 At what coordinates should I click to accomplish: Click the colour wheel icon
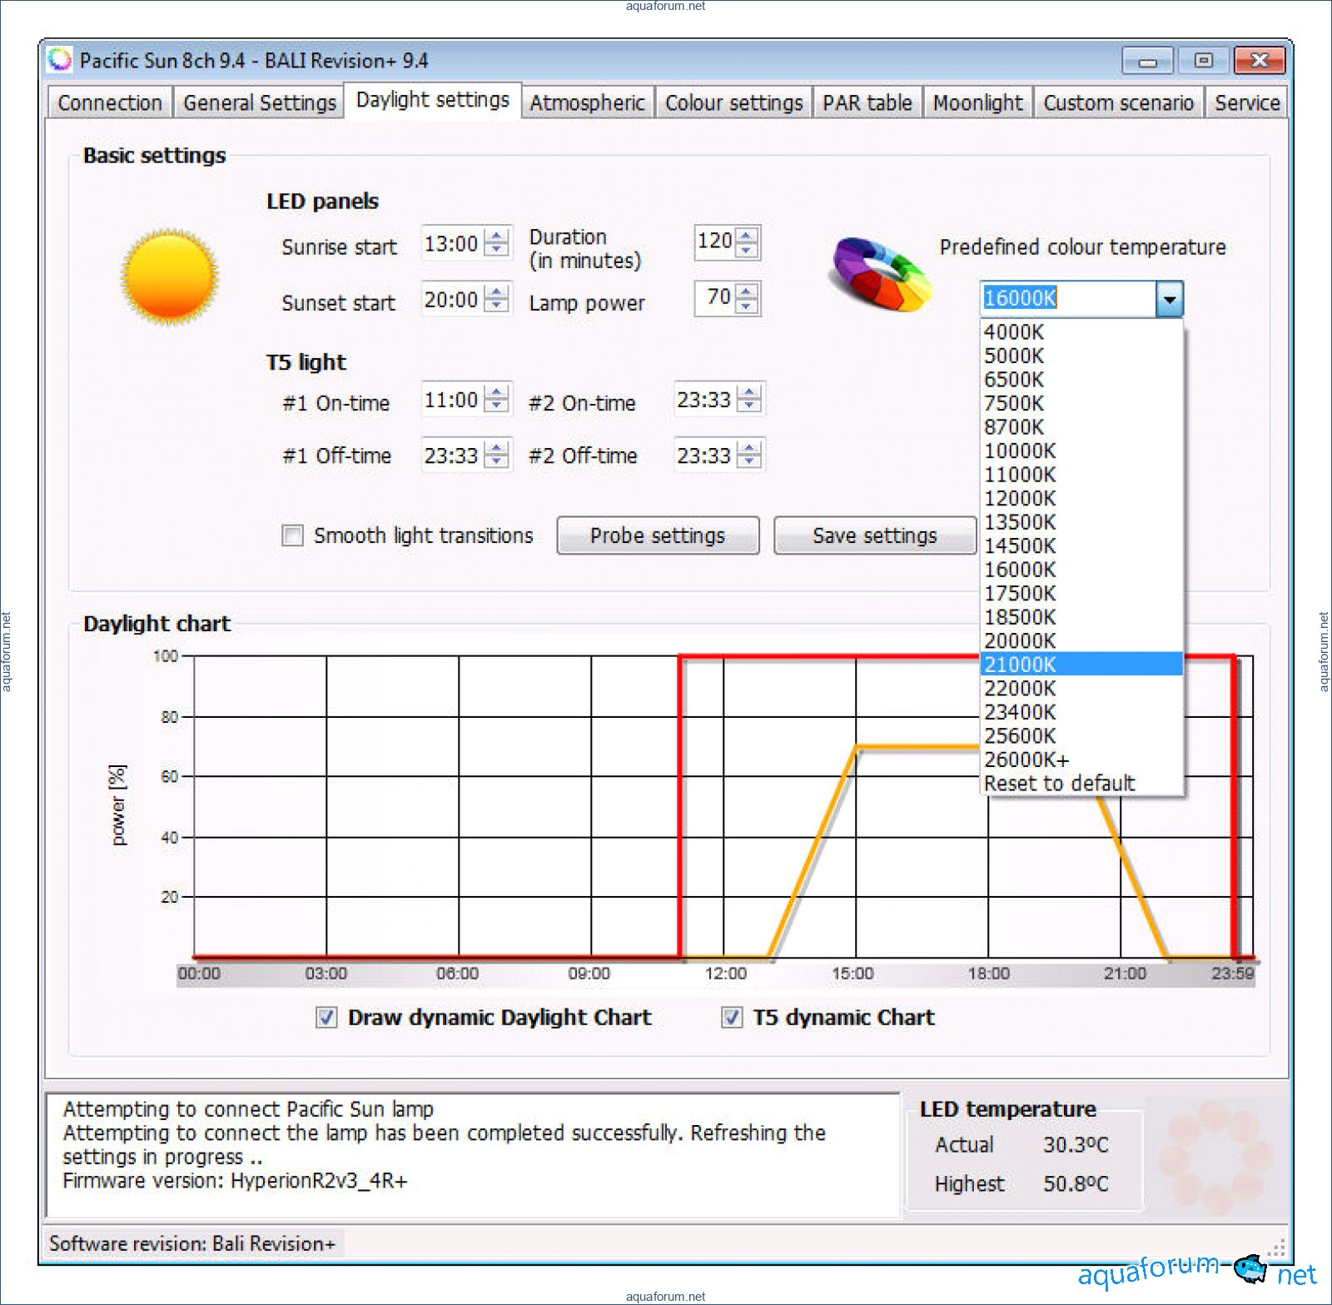point(880,275)
